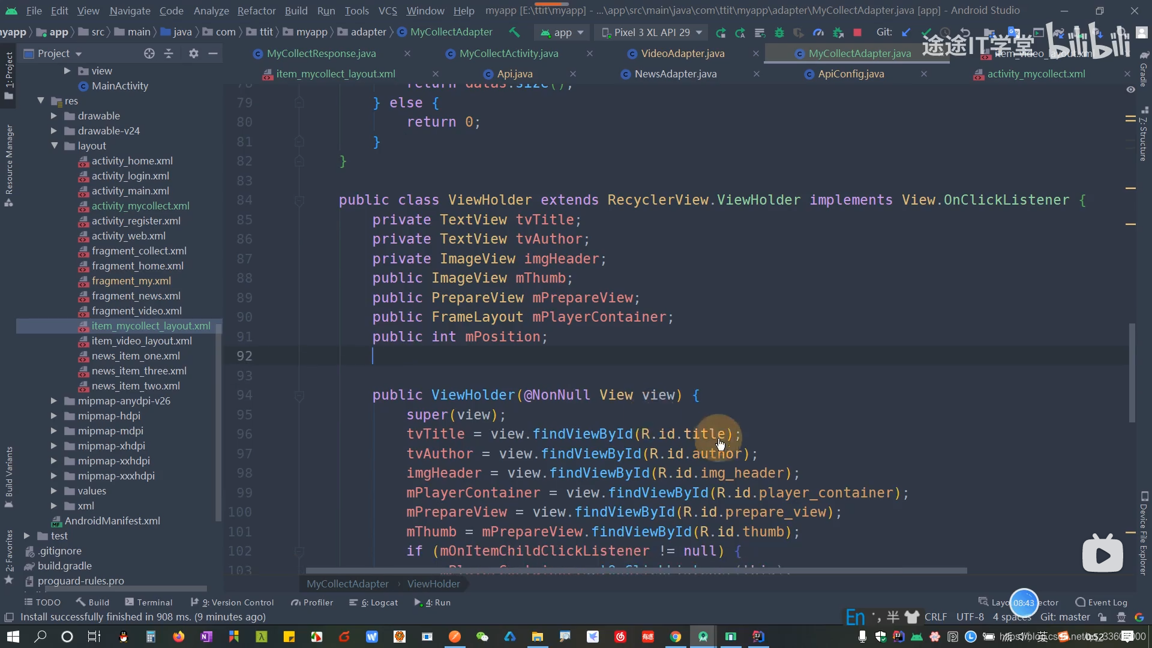Image resolution: width=1152 pixels, height=648 pixels.
Task: Click the editor vertical scrollbar thumb
Action: pos(1132,372)
